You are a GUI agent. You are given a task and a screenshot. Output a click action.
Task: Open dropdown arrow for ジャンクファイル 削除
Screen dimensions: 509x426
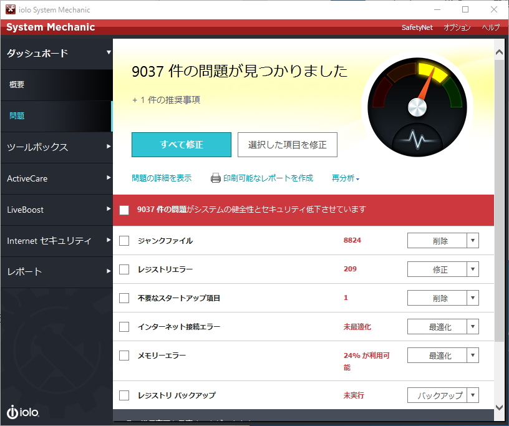473,241
